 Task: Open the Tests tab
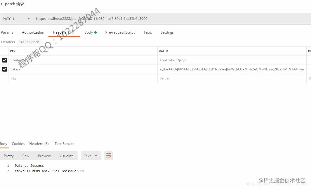pos(147,32)
